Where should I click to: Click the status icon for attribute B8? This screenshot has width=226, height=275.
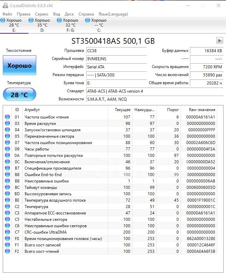[7, 174]
